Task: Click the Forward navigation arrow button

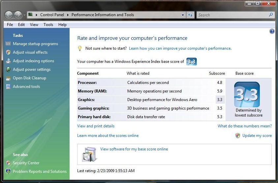Action: (x=18, y=15)
